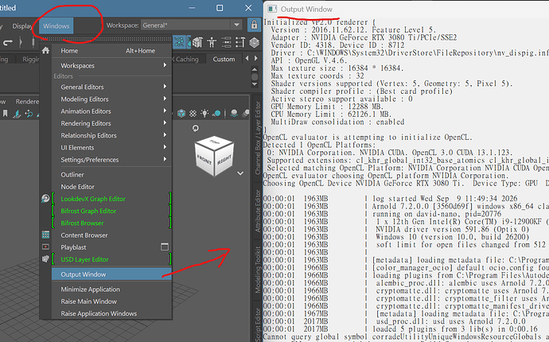The image size is (549, 342).
Task: Click the camera lock blue icon
Action: coord(17,114)
